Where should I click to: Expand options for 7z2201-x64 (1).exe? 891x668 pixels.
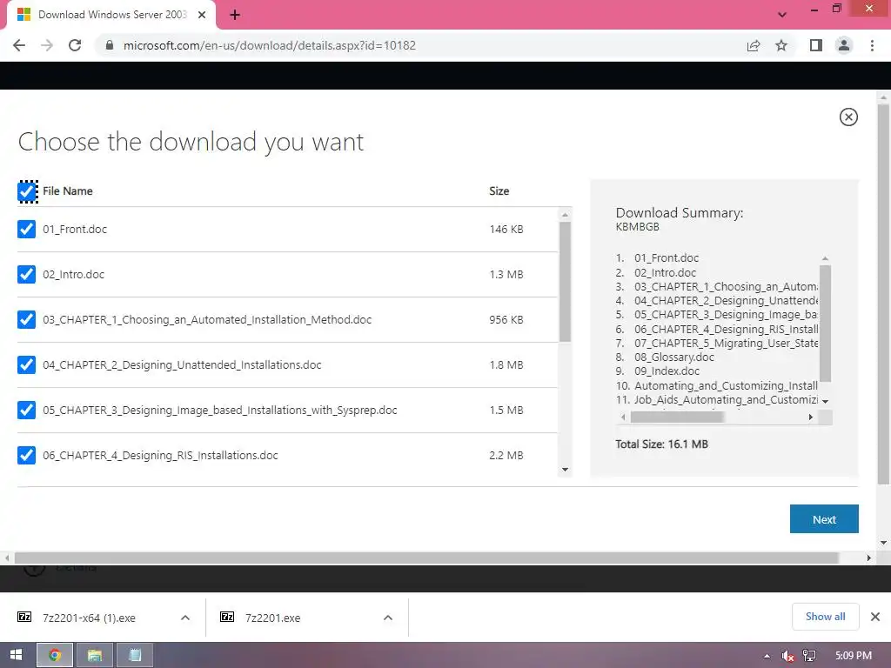tap(185, 618)
